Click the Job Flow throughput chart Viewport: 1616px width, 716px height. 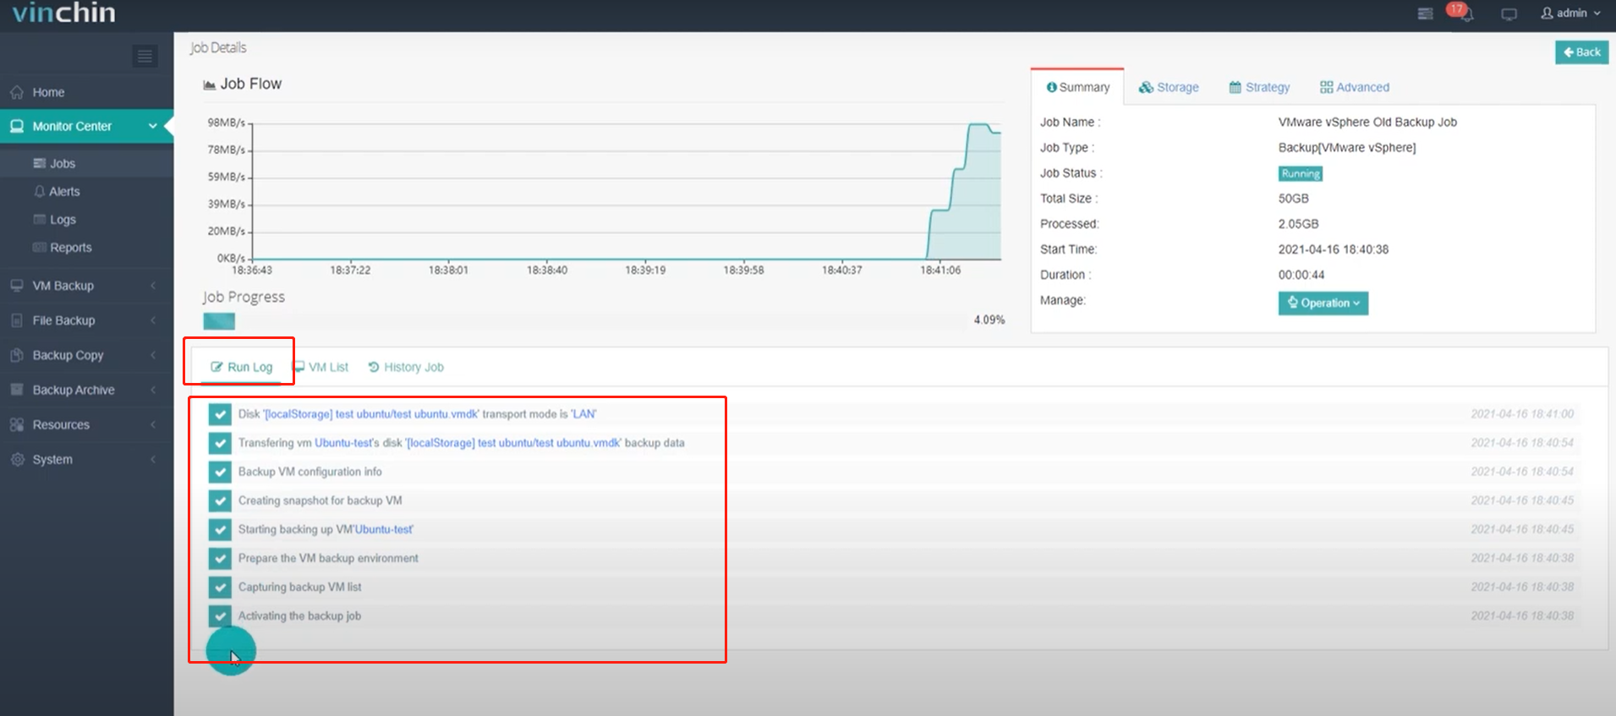pos(626,192)
